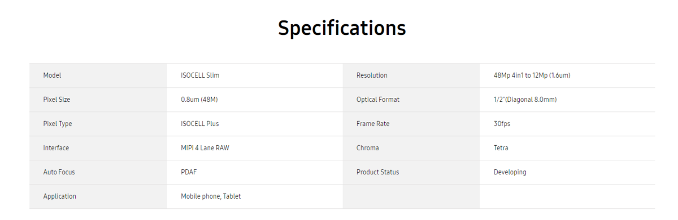The image size is (678, 220).
Task: Select the Application label cell
Action: (98, 196)
